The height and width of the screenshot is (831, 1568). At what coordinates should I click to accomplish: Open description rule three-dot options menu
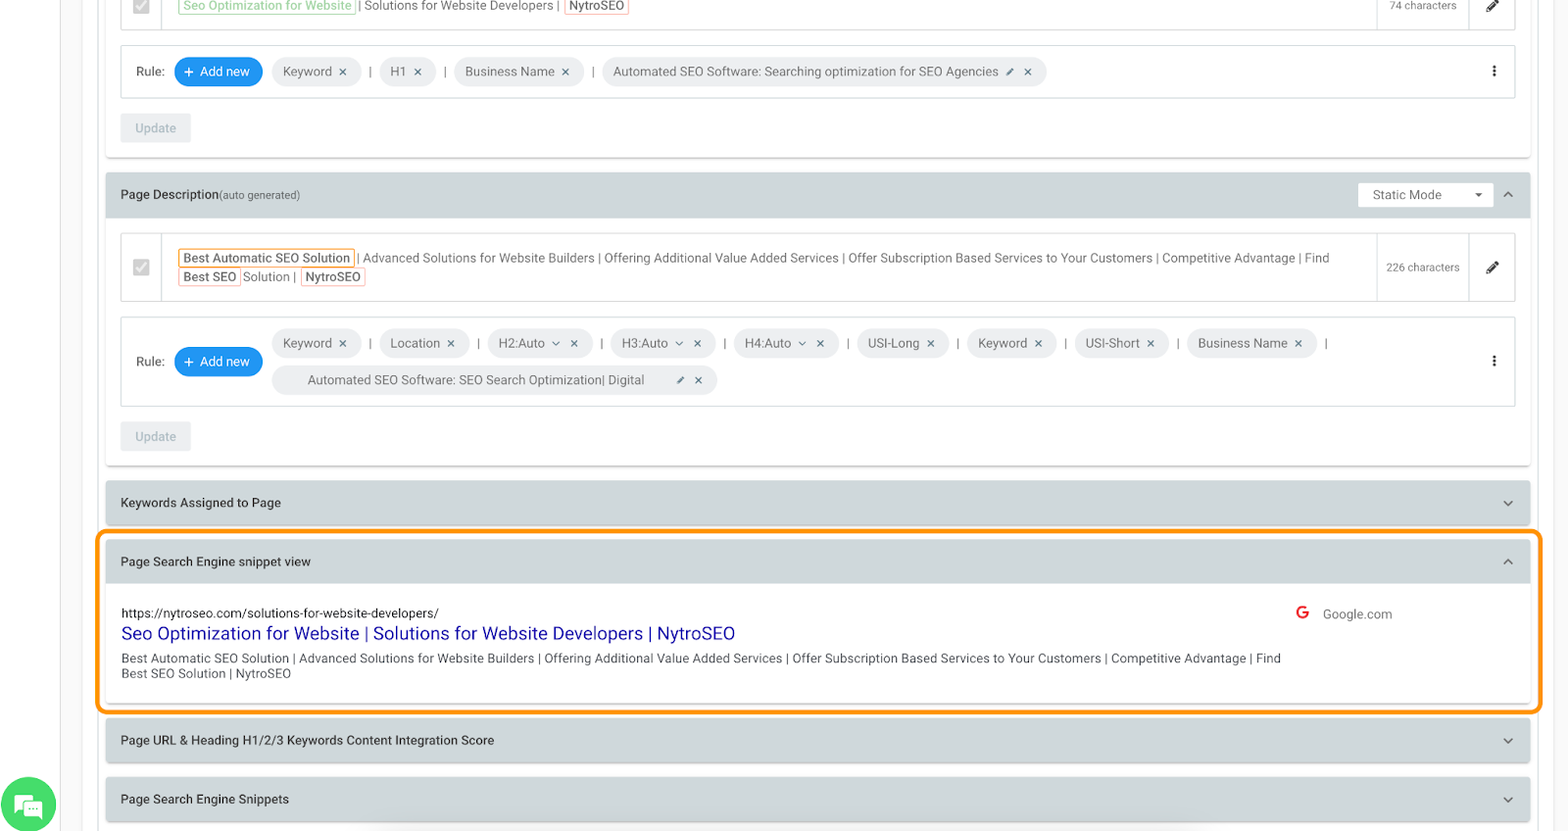[1494, 362]
